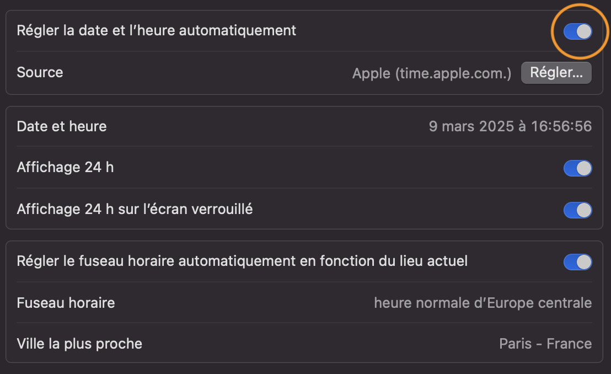The image size is (611, 374).
Task: Click the Régler… button next to Source
Action: tap(556, 73)
